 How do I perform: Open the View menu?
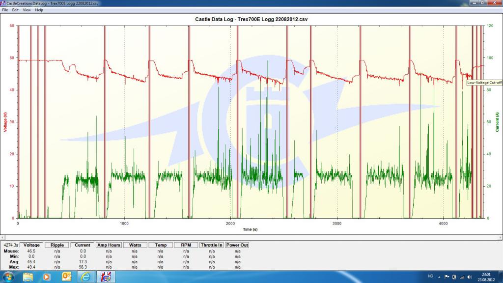(27, 10)
